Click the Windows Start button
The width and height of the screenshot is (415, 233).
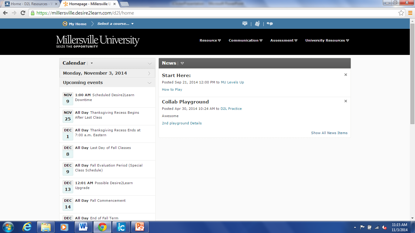[8, 227]
